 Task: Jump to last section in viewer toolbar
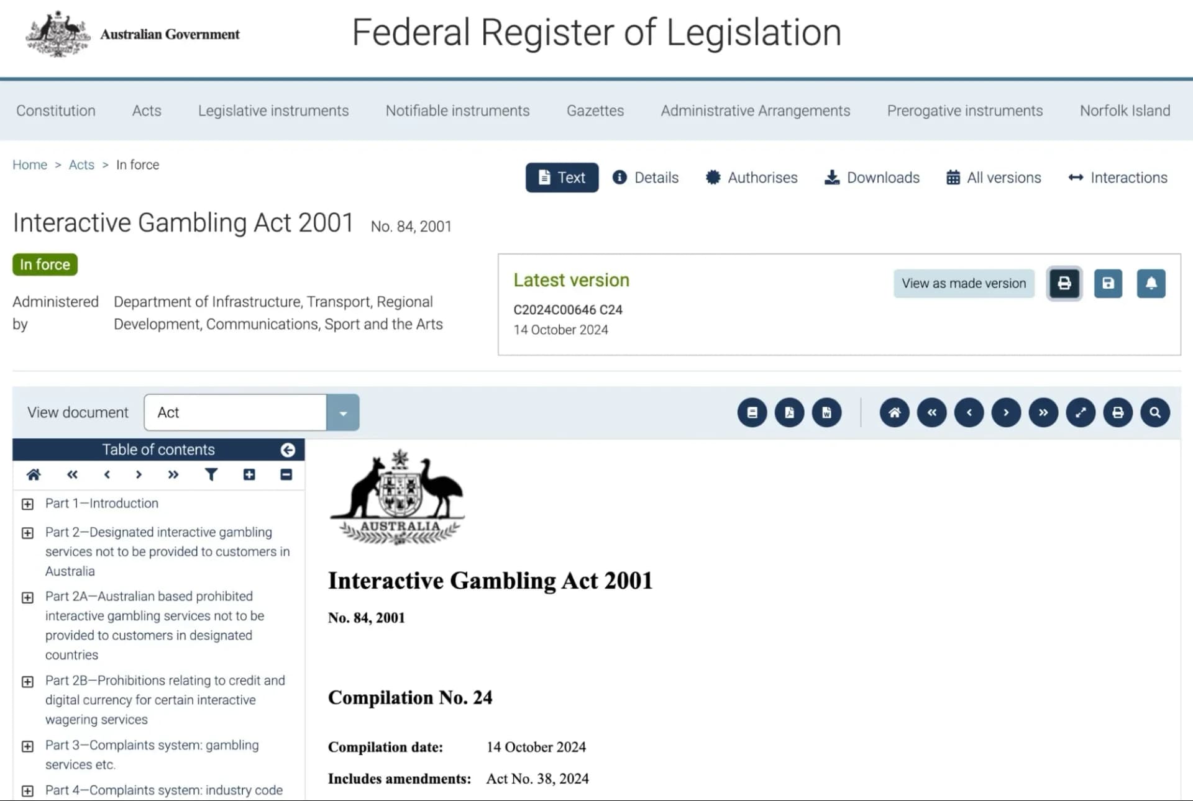1043,412
